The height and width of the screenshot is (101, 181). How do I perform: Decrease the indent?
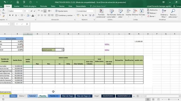tap(49, 15)
